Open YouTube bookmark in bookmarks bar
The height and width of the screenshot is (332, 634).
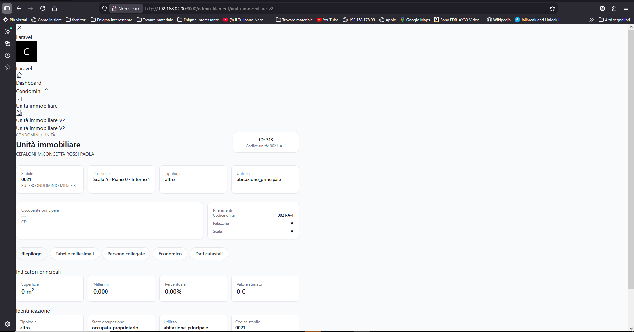pyautogui.click(x=327, y=20)
